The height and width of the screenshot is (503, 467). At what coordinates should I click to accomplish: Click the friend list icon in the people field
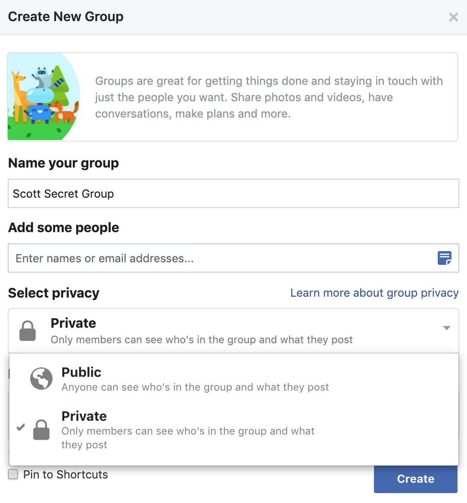[x=444, y=258]
